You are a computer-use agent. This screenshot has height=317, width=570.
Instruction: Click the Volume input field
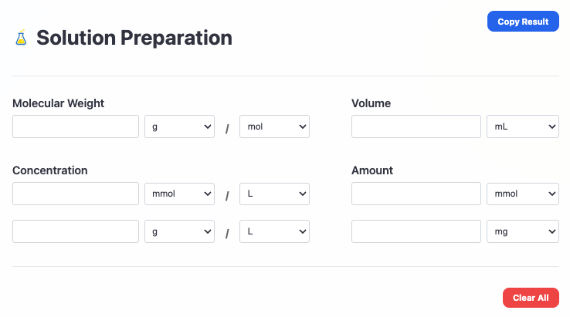click(416, 126)
